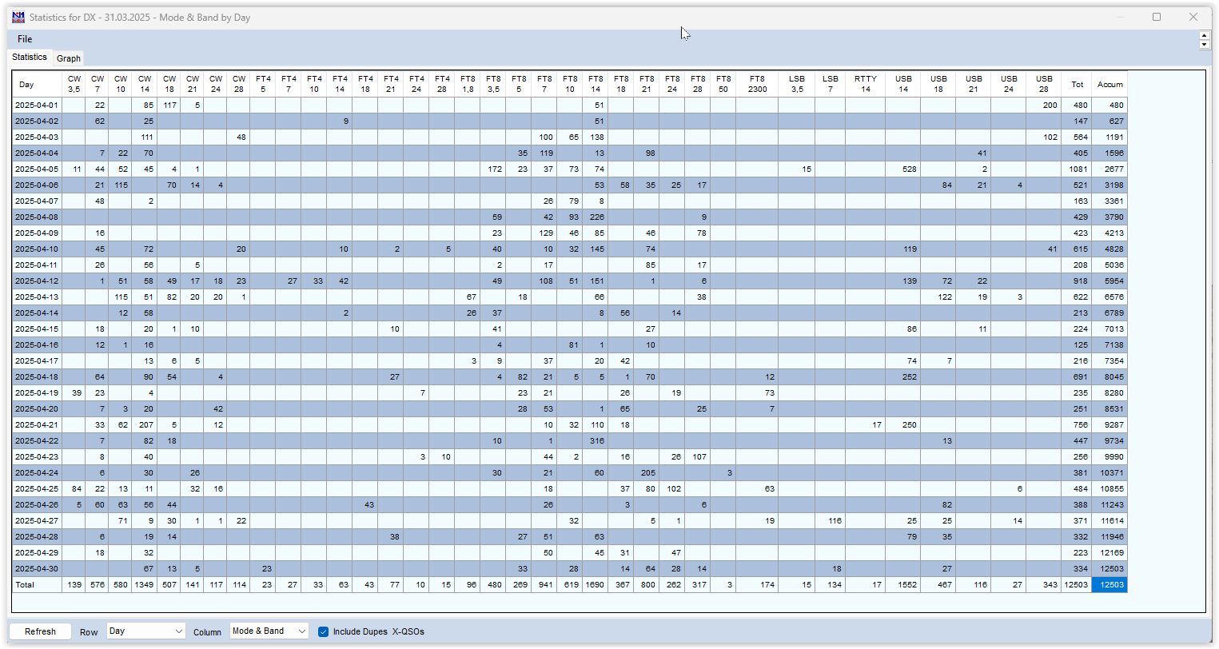Click the 528 USB 14 cell for 2025-04-05
Viewport: 1219px width, 649px height.
tap(903, 169)
